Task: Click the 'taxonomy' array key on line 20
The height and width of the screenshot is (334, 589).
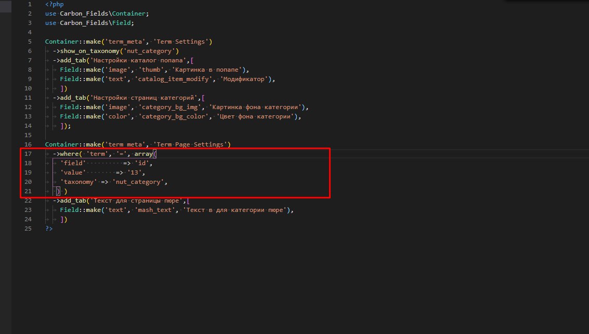Action: [78, 182]
